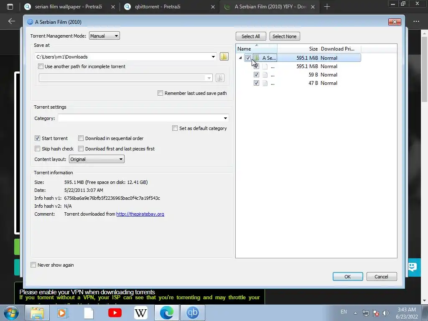Click the EN language indicator
This screenshot has height=321, width=428.
point(344,312)
